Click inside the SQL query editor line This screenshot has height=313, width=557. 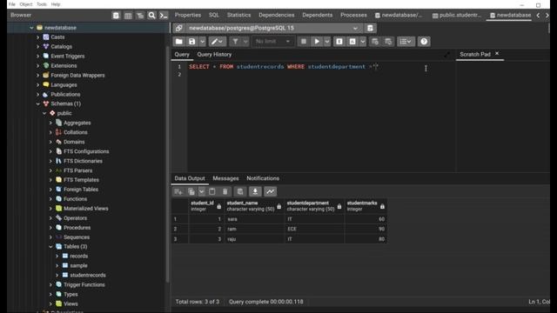pos(284,67)
